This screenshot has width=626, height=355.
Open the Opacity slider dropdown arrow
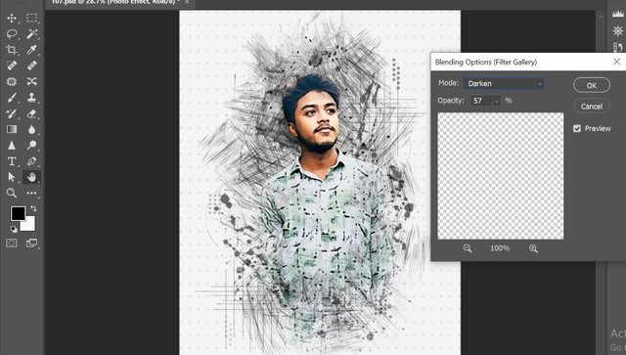tap(497, 101)
